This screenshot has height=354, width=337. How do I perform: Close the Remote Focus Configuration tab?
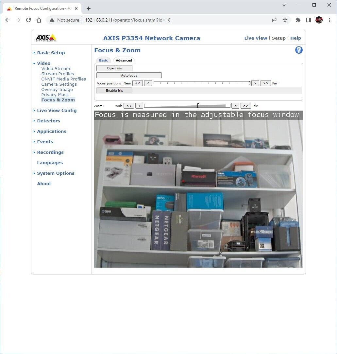coord(76,9)
